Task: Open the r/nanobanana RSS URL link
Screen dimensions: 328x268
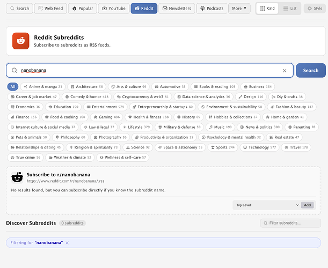Action: pyautogui.click(x=65, y=181)
